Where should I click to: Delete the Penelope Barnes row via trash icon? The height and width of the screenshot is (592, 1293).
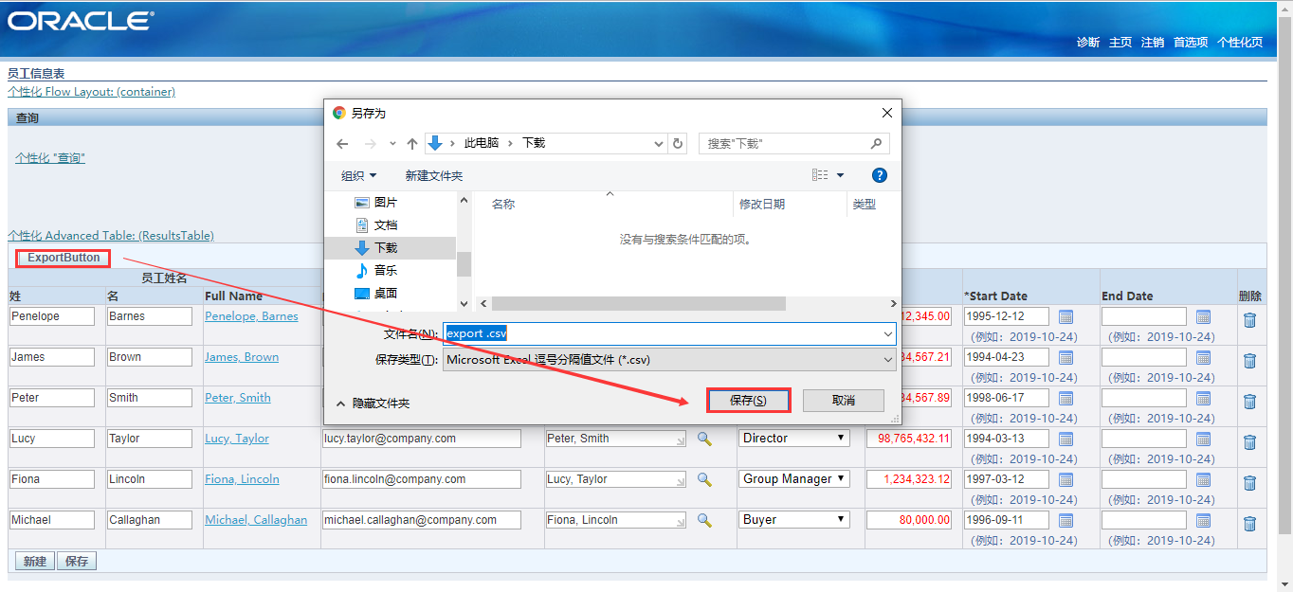coord(1249,320)
